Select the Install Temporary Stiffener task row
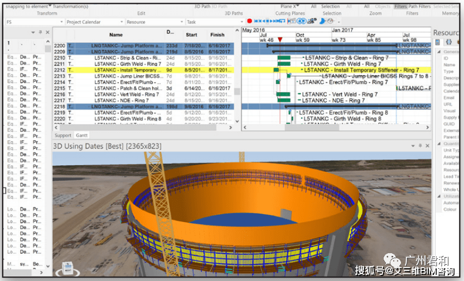 point(128,71)
